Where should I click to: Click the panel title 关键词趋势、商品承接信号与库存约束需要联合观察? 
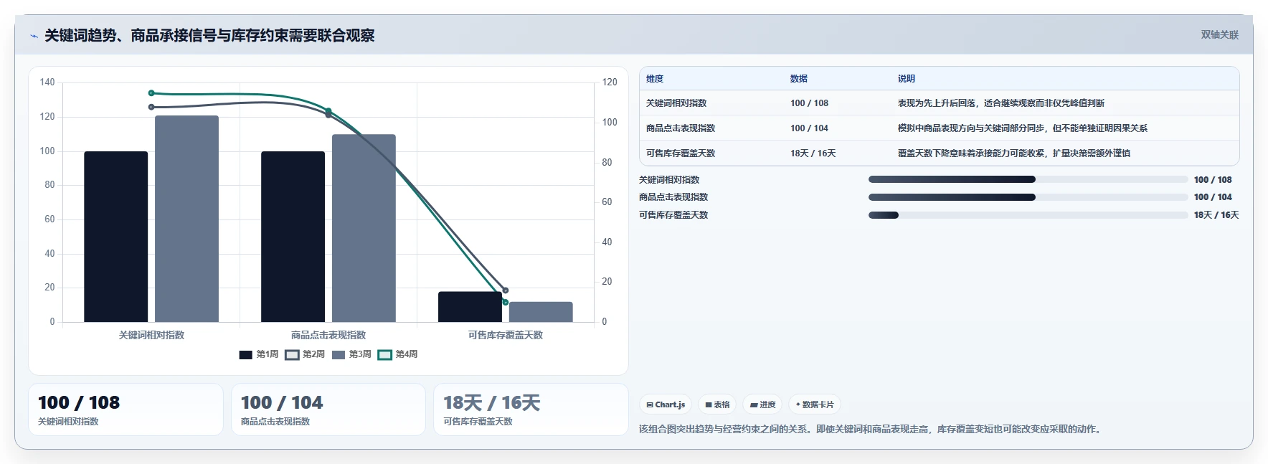pyautogui.click(x=209, y=36)
